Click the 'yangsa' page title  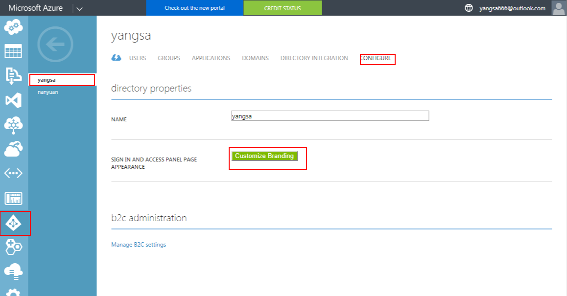131,36
